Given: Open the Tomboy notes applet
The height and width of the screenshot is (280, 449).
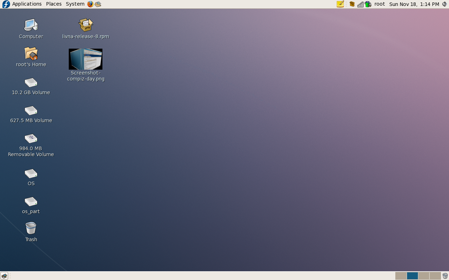Looking at the screenshot, I should pyautogui.click(x=340, y=4).
